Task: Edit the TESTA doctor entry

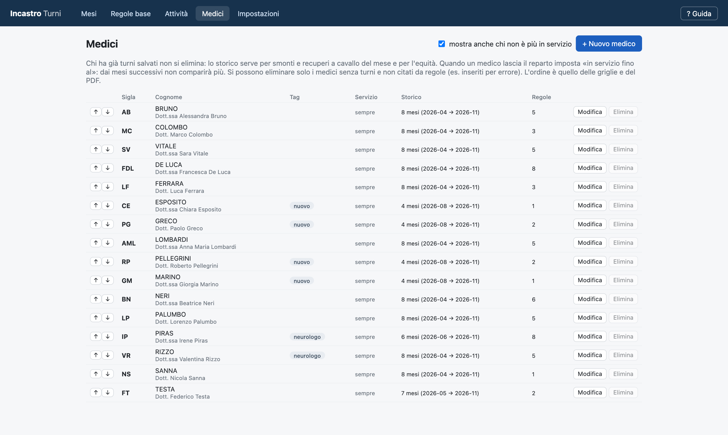Action: tap(590, 393)
